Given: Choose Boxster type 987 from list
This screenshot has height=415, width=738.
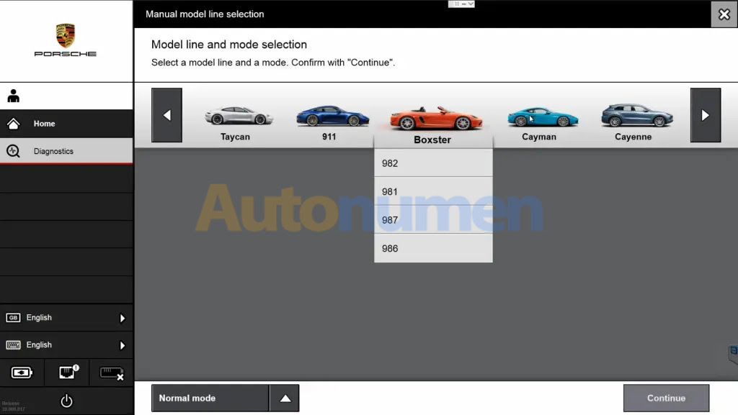Looking at the screenshot, I should pos(433,220).
